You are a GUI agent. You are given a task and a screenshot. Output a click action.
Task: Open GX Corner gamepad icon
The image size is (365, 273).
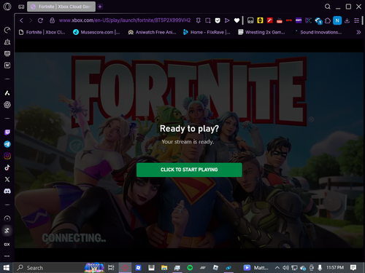coord(21,7)
